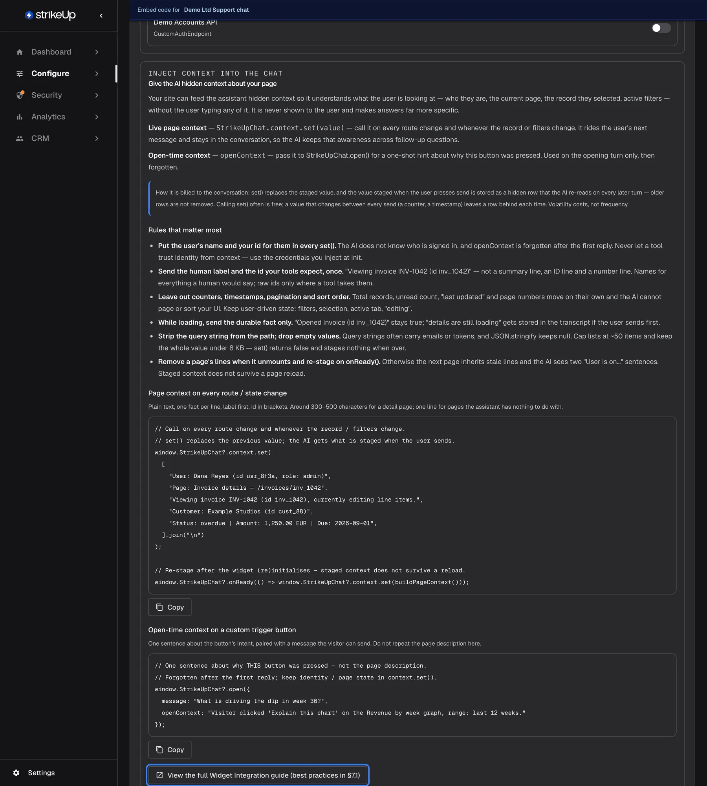
Task: Click 'Give the AI hidden context about your page'
Action: coord(212,84)
